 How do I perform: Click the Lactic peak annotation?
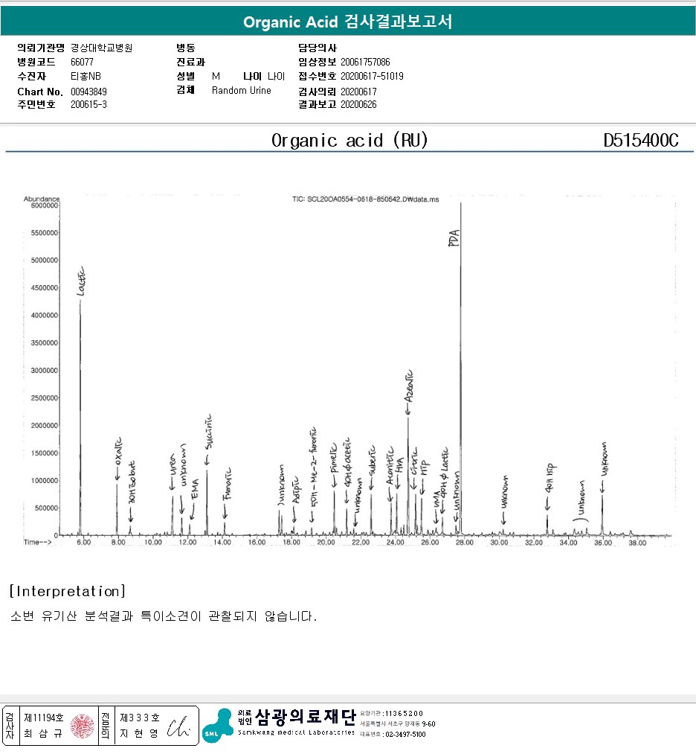point(82,281)
